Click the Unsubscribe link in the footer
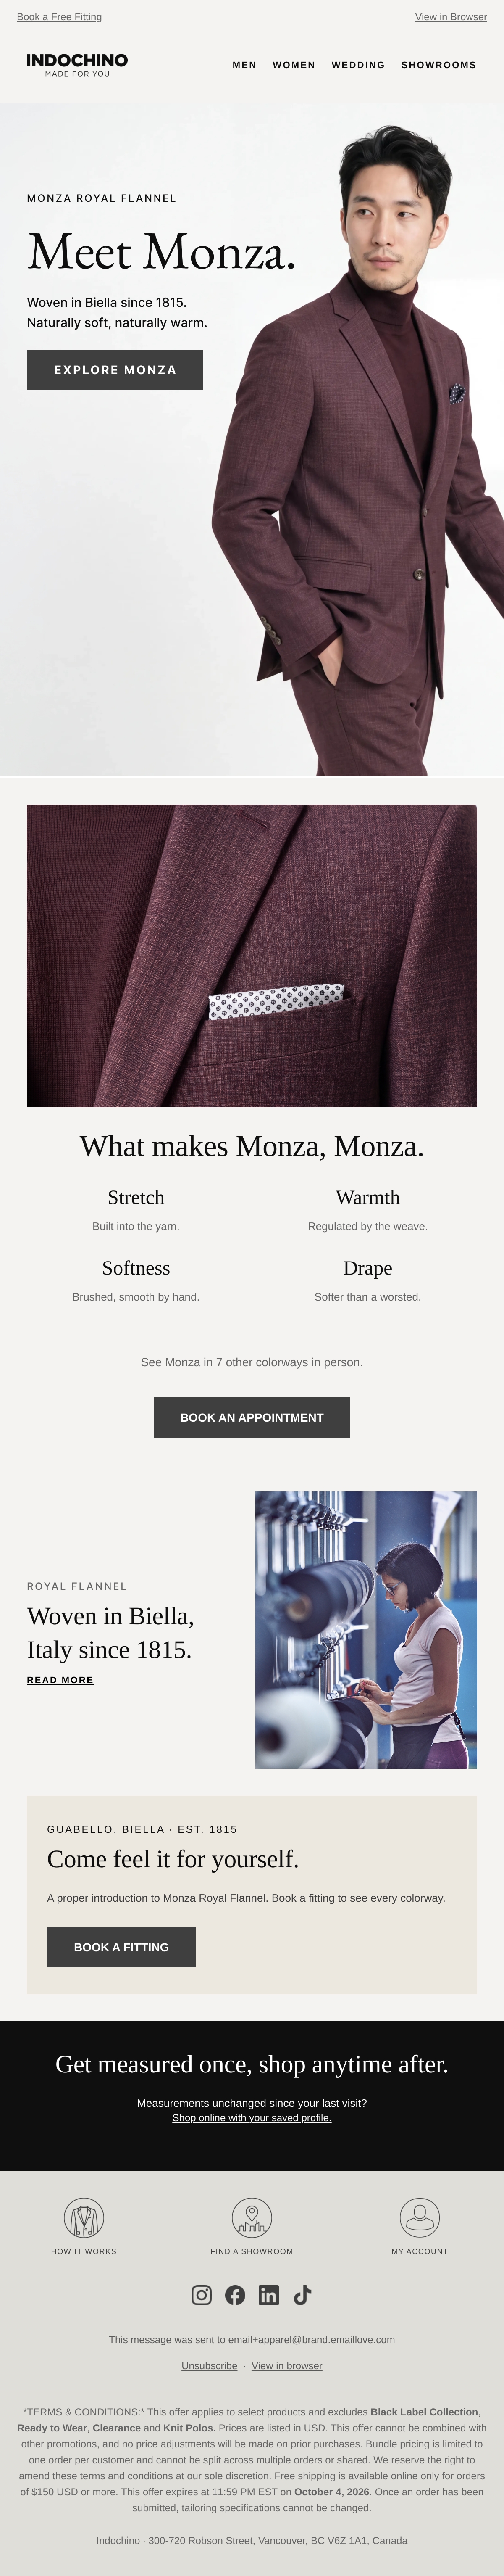Image resolution: width=504 pixels, height=2576 pixels. coord(209,2366)
